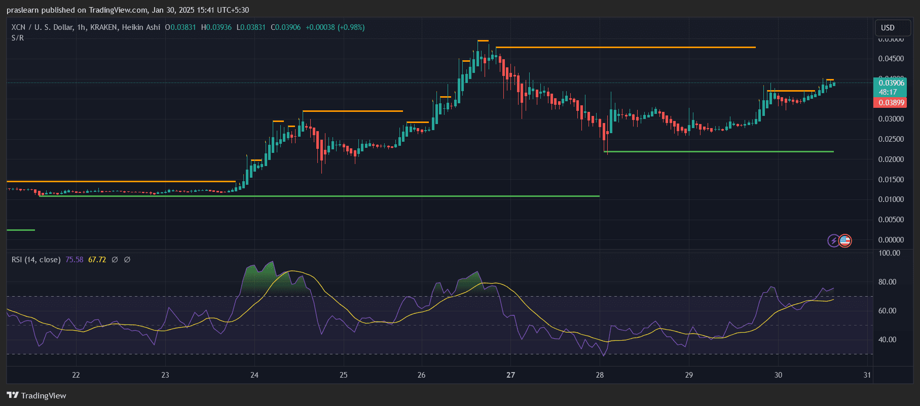This screenshot has width=920, height=406.
Task: Click the XCN / U. S. Dollar symbol title
Action: [42, 27]
